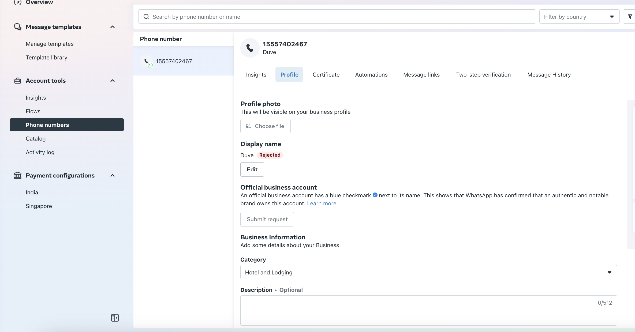Click the collapse sidebar panel icon
635x332 pixels.
[x=115, y=318]
